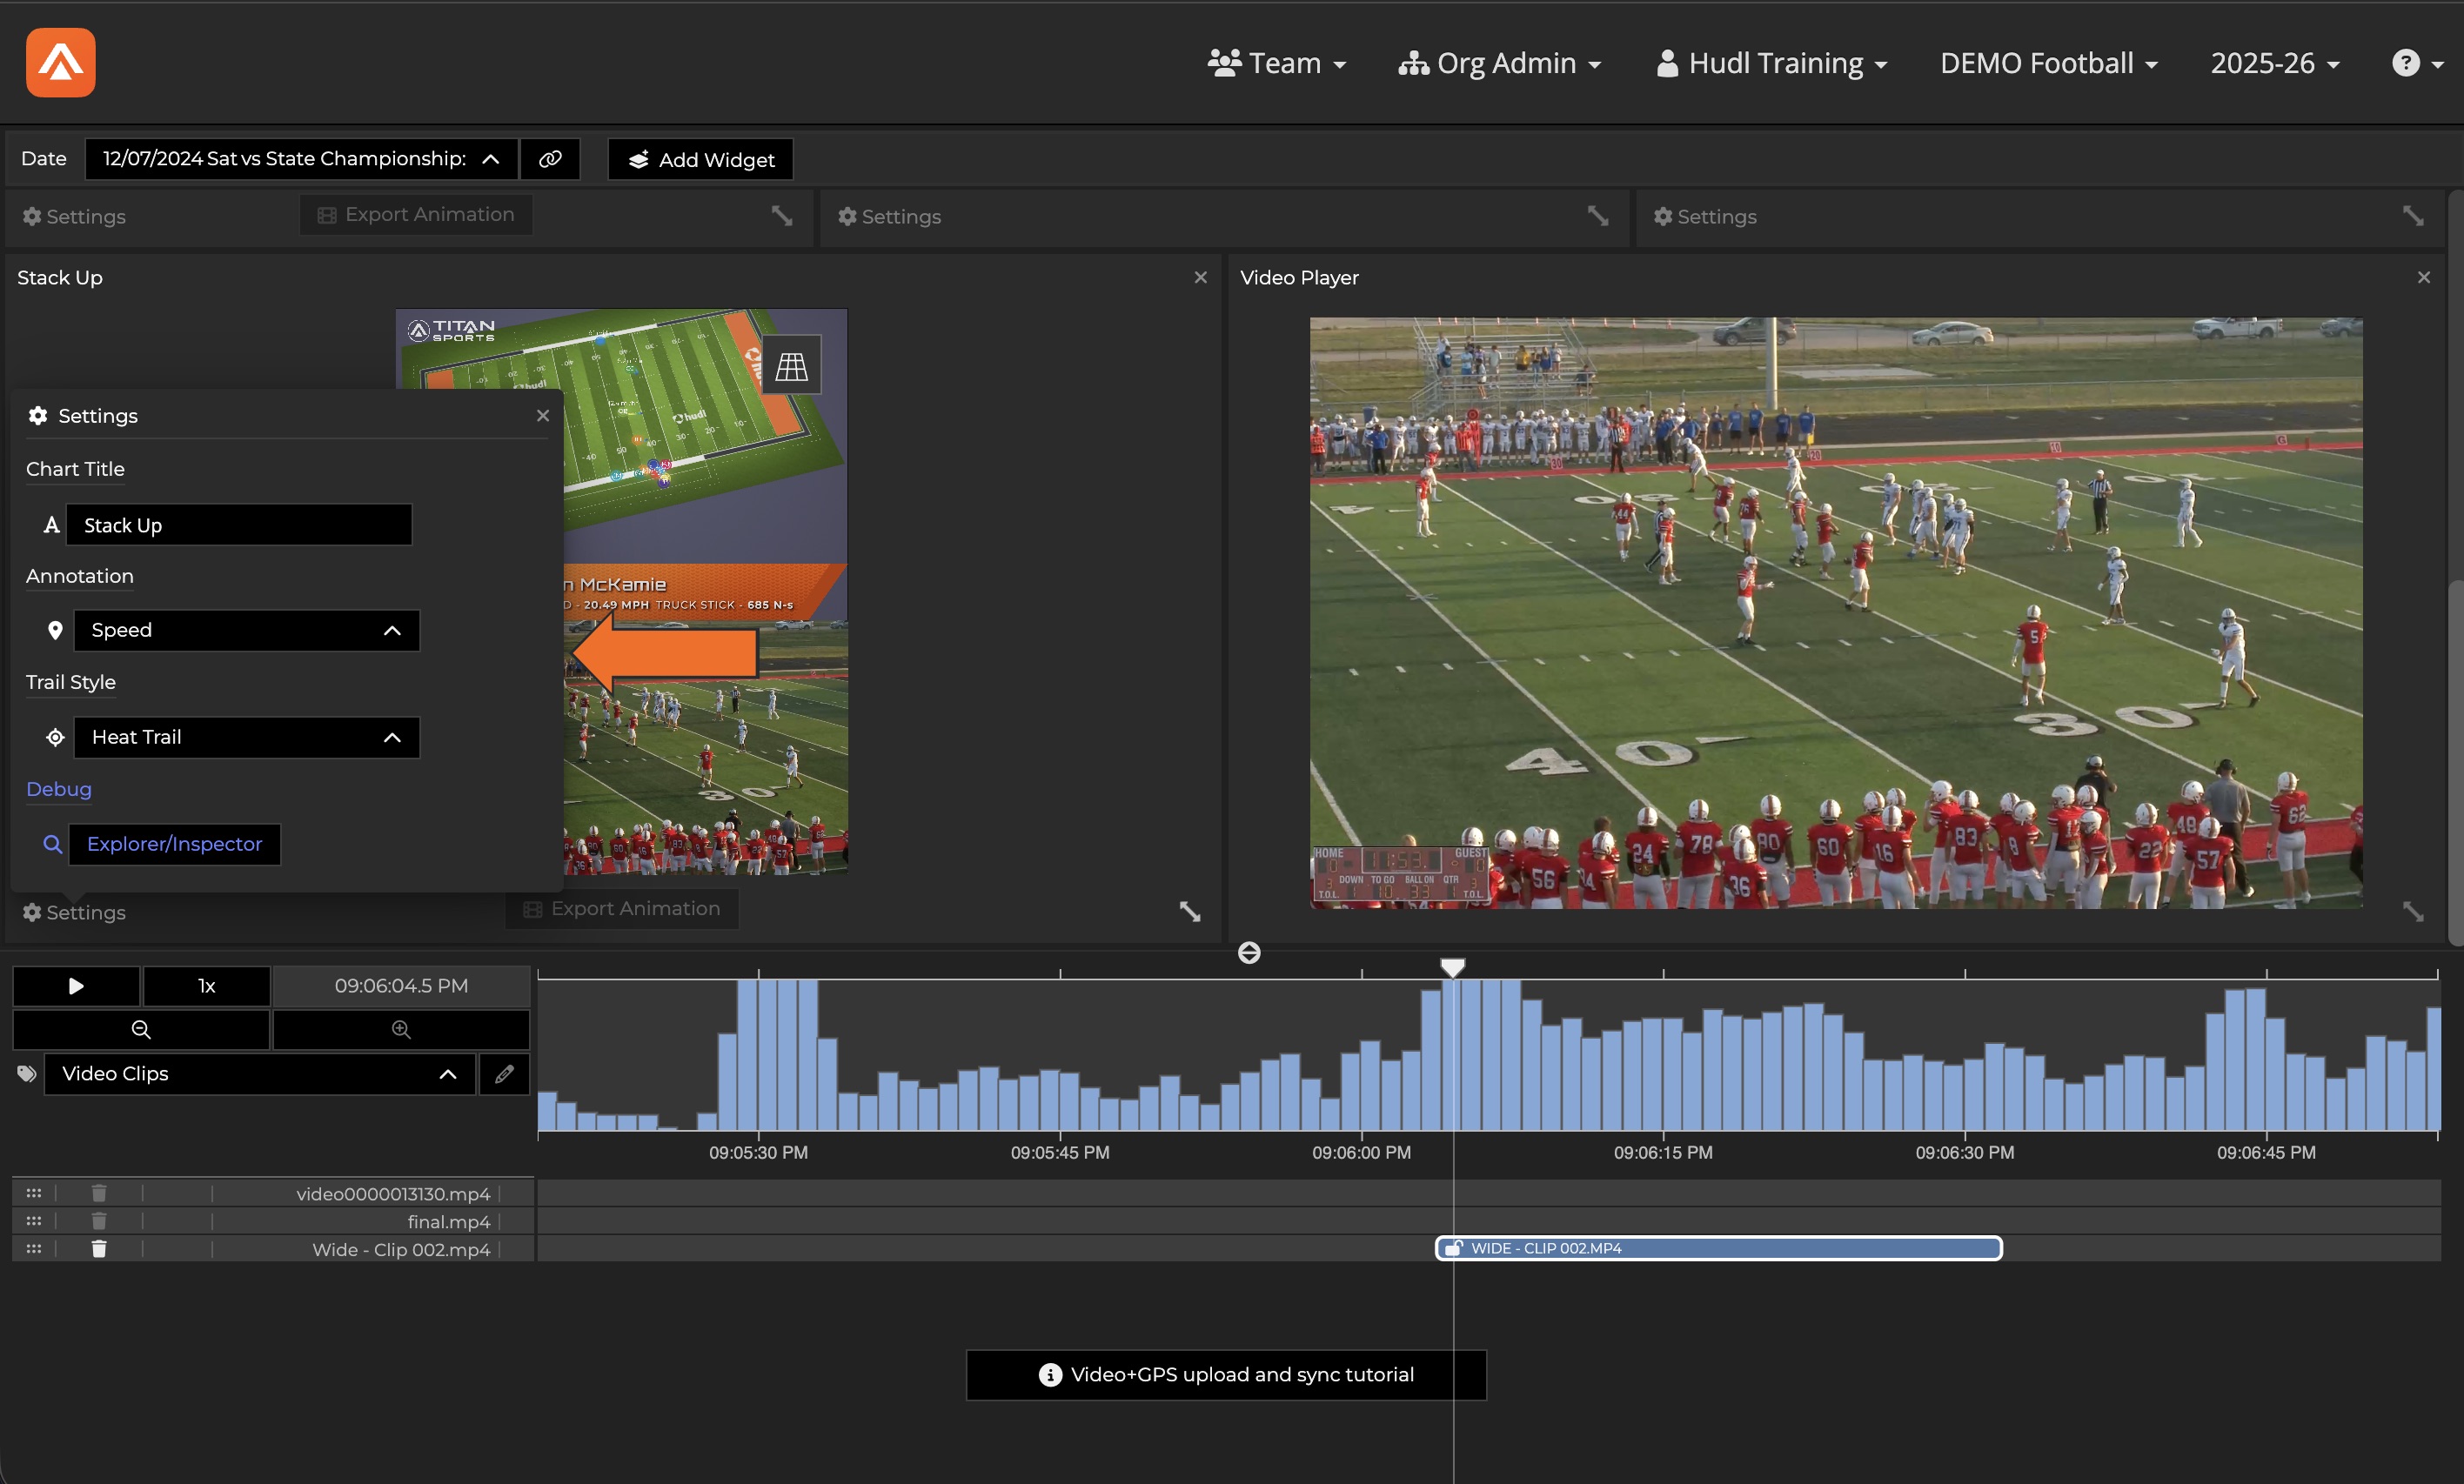Select the WIDE - CLIP 002.MP4 clip bar

(x=1719, y=1248)
